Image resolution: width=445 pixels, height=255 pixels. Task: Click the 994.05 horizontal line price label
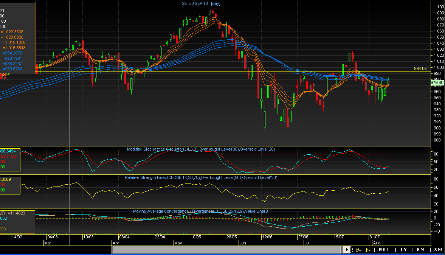tap(420, 68)
